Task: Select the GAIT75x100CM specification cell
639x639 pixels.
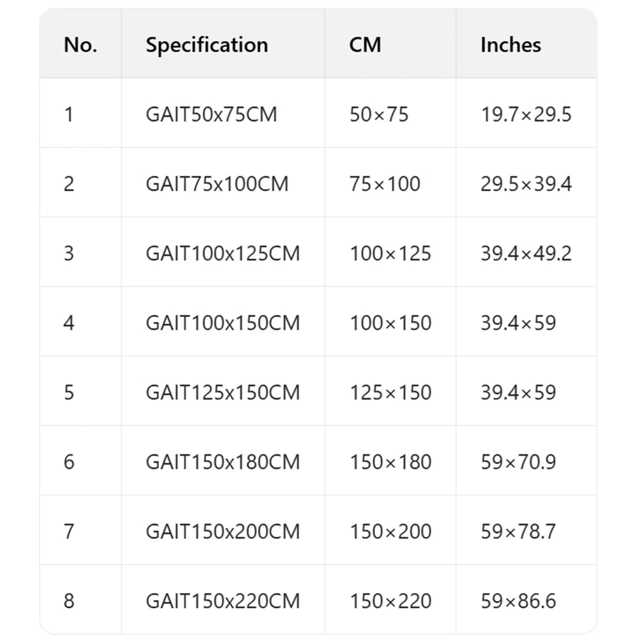Action: coord(217,184)
